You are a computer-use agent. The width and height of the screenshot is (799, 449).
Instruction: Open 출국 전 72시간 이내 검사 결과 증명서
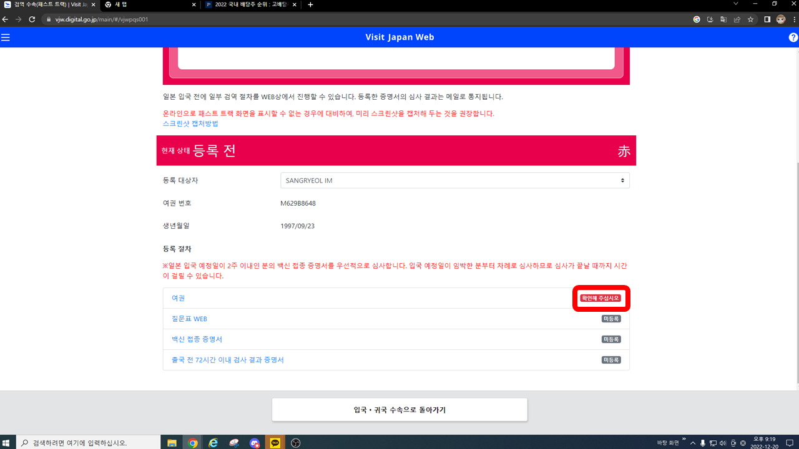tap(228, 360)
